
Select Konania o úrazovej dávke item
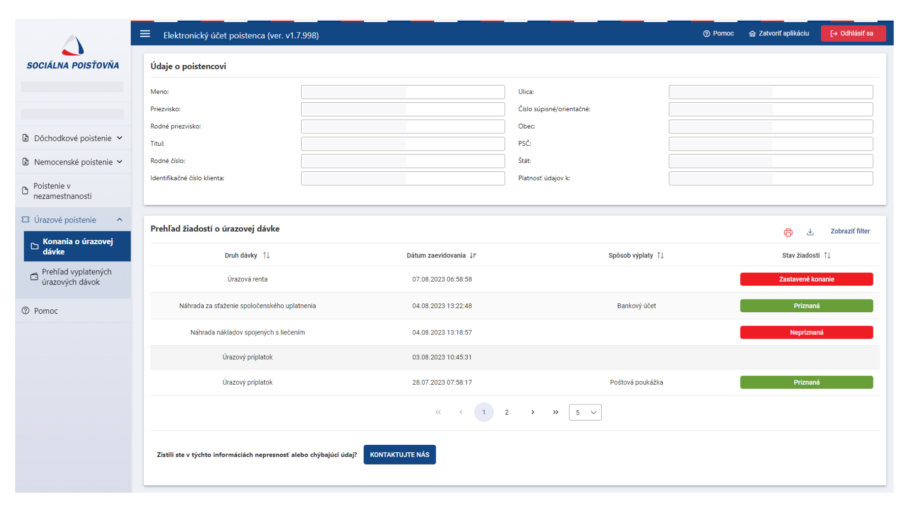click(x=77, y=247)
